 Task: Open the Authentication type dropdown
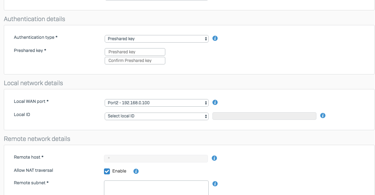(x=156, y=39)
